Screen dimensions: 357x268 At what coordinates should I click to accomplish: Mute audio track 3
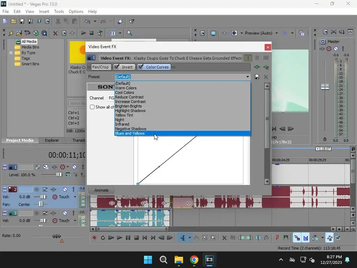65,213
